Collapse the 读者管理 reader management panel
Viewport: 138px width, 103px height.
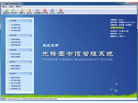[31, 35]
